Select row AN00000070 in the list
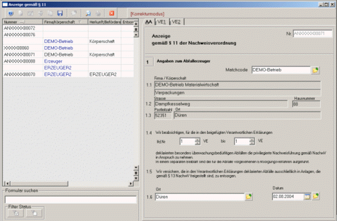This screenshot has width=337, height=221. (68, 75)
